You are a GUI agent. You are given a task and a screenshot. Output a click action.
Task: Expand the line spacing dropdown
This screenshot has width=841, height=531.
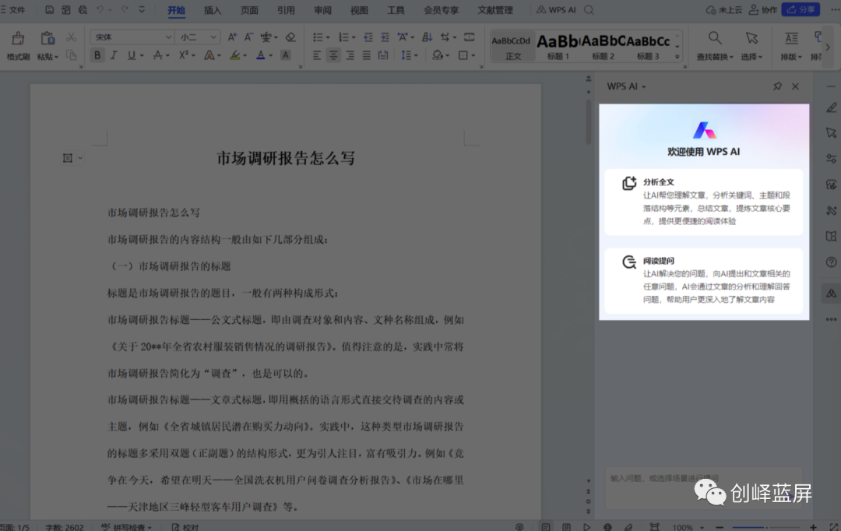416,55
